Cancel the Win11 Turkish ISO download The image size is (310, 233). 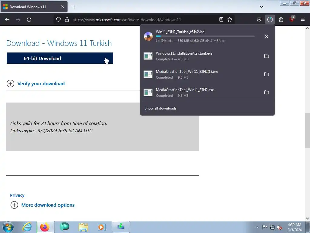click(x=266, y=36)
